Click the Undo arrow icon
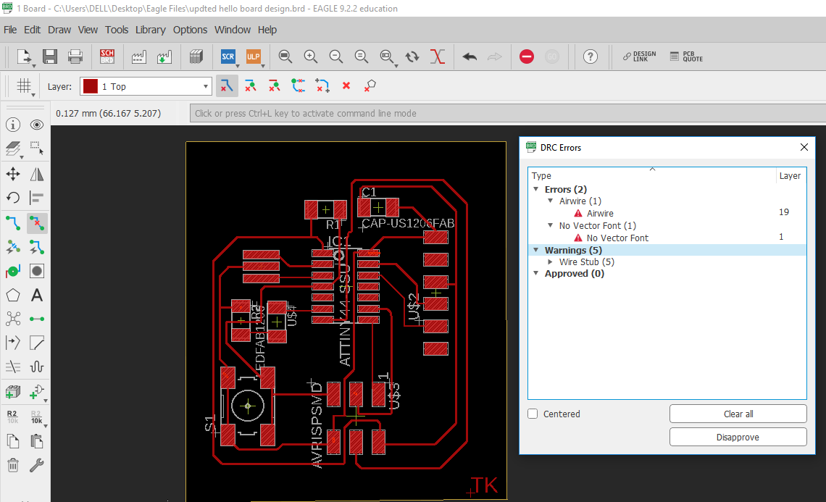The height and width of the screenshot is (502, 826). [470, 57]
